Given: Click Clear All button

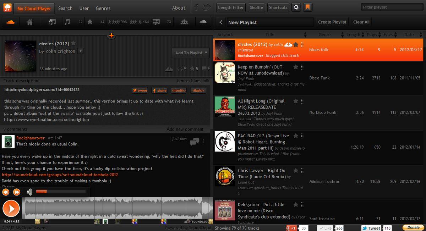Looking at the screenshot, I should [361, 22].
